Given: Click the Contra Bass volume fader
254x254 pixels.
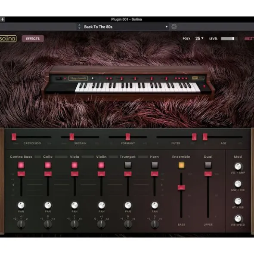Looking at the screenshot, I should click(21, 174).
